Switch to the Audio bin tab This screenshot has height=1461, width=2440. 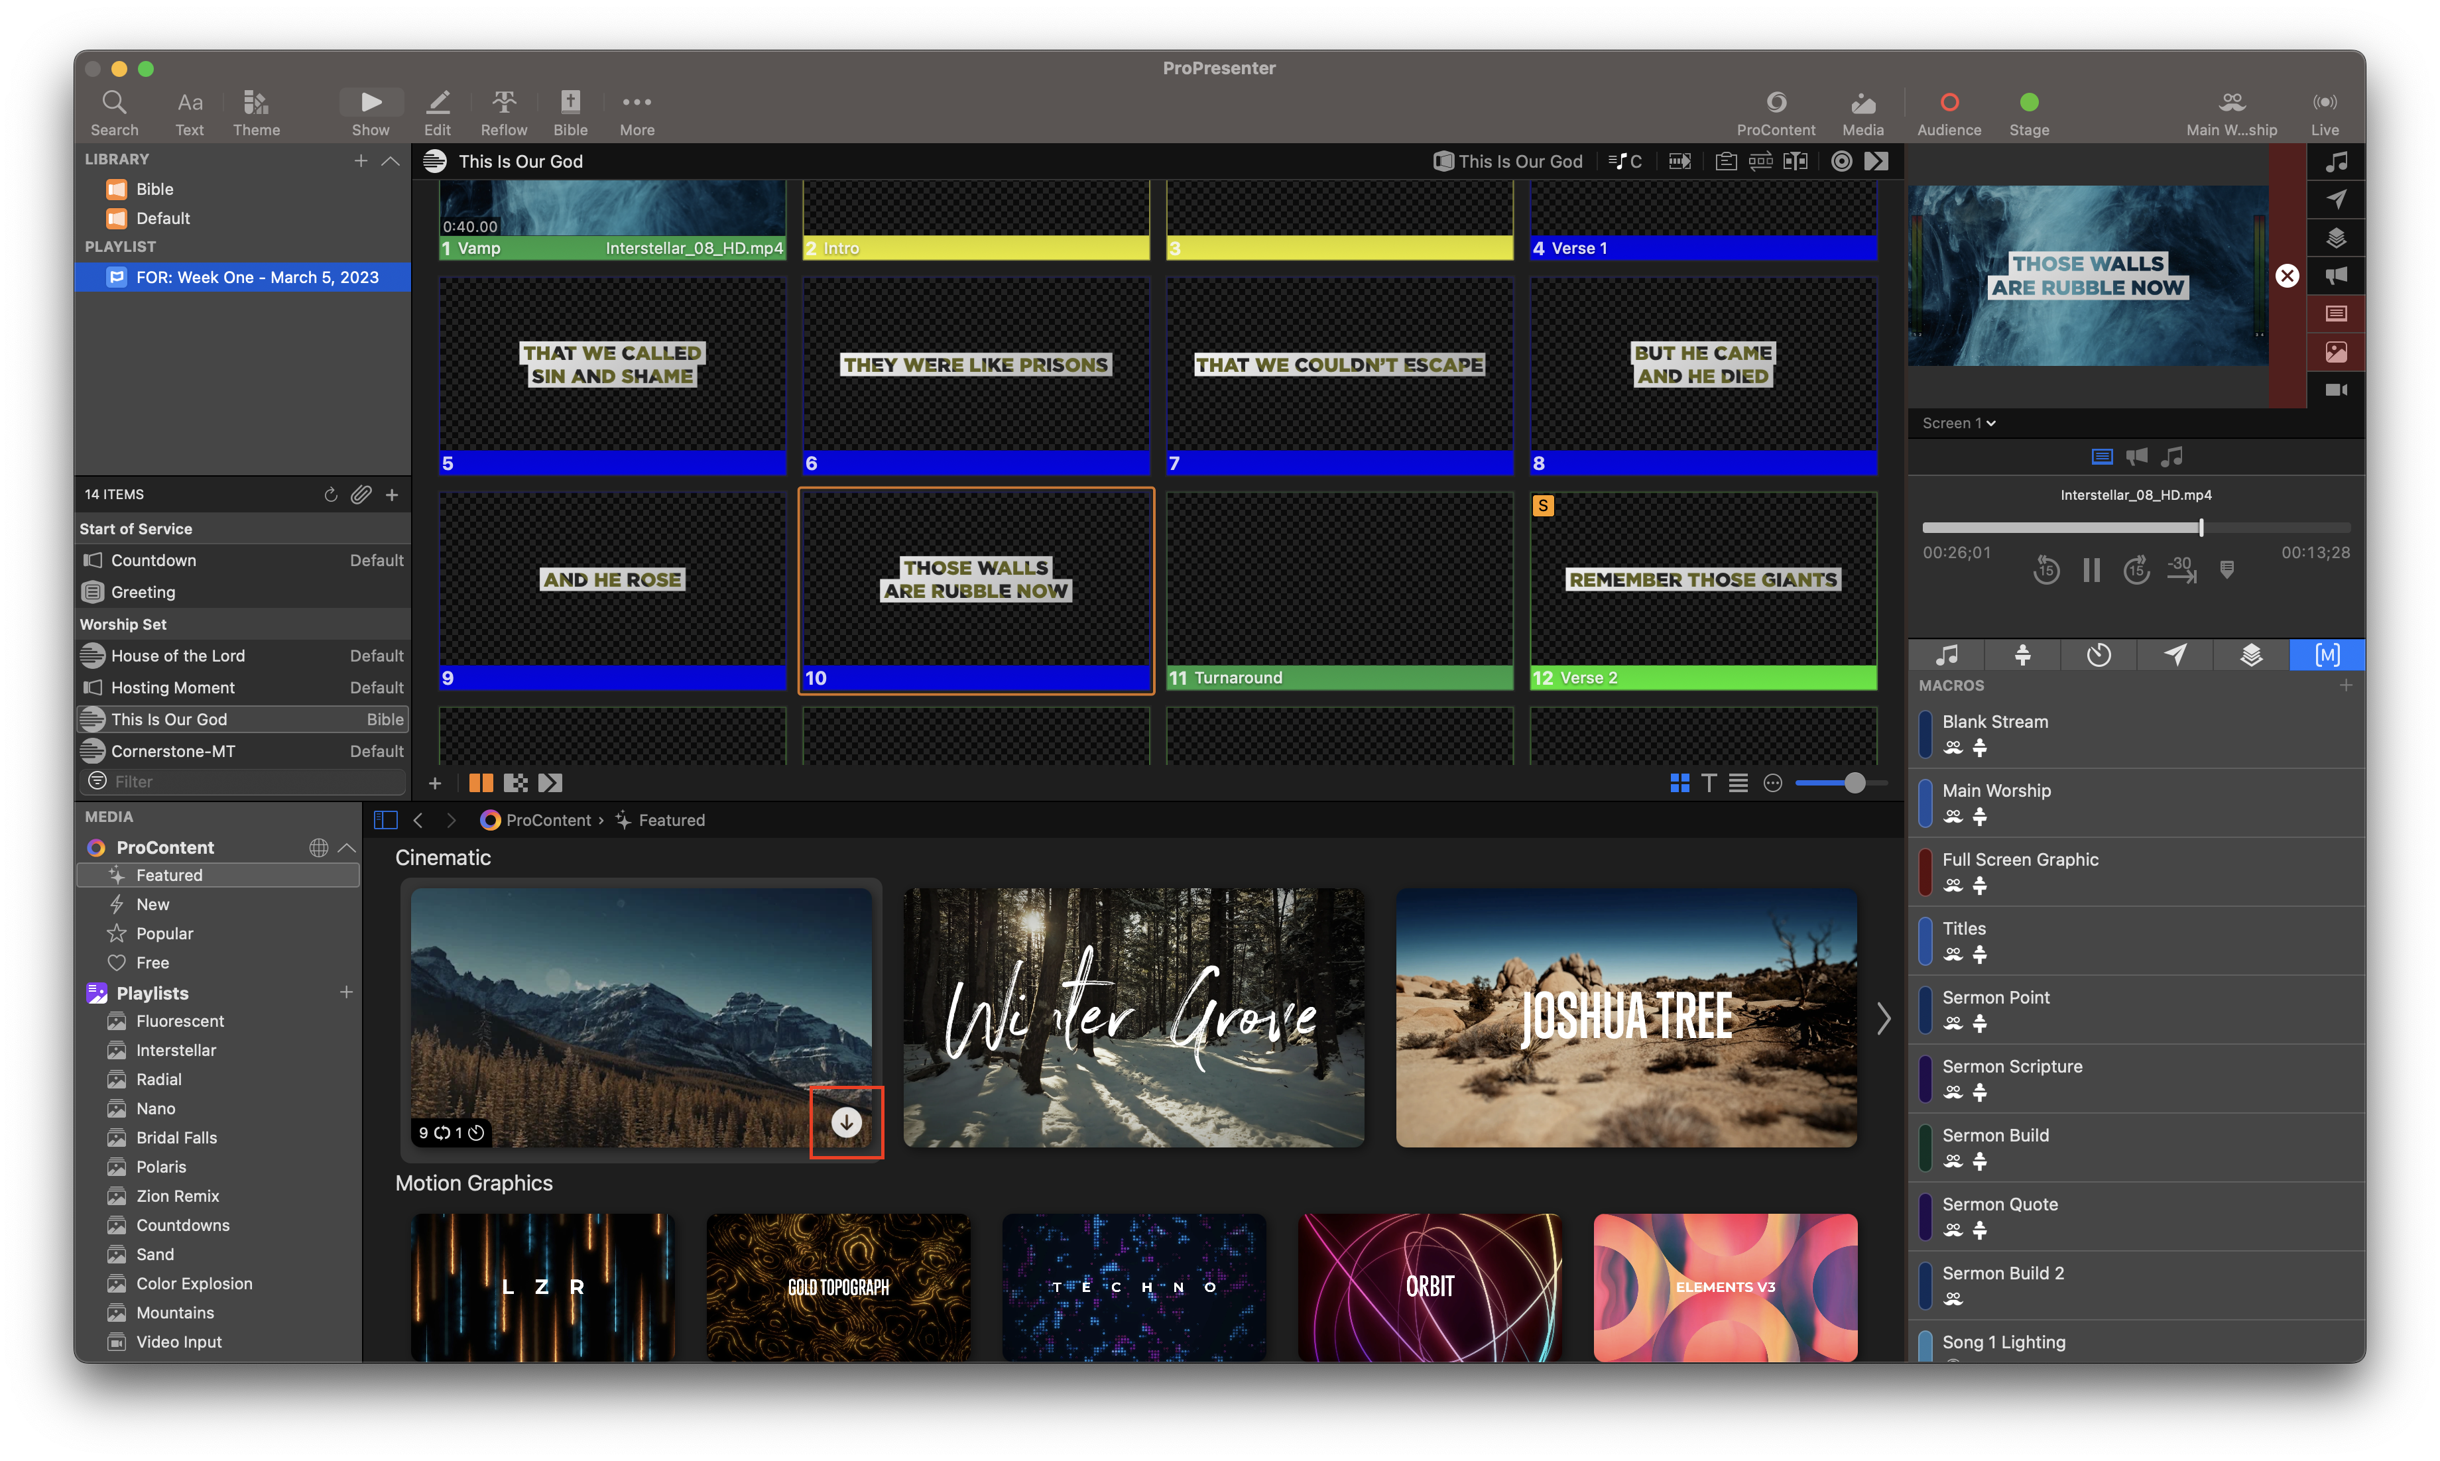pos(1945,656)
